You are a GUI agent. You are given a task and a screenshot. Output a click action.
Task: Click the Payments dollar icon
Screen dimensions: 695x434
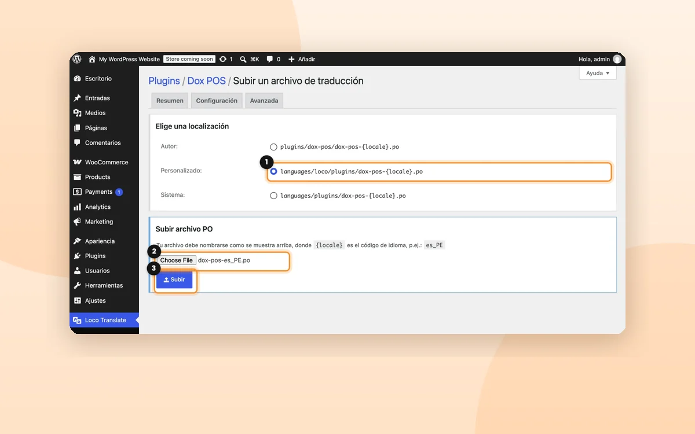tap(77, 192)
